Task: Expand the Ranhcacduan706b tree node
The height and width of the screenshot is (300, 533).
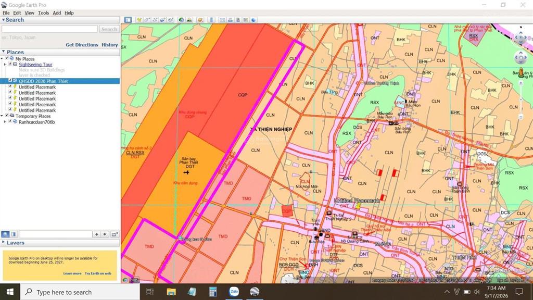Action: pos(5,122)
